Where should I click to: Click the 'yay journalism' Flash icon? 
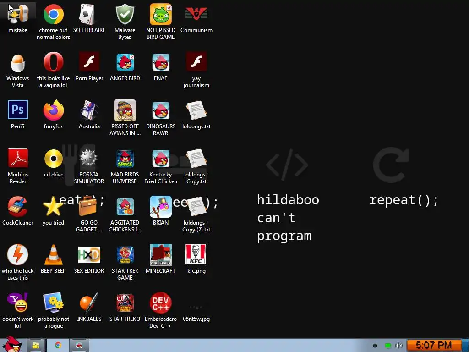click(196, 62)
